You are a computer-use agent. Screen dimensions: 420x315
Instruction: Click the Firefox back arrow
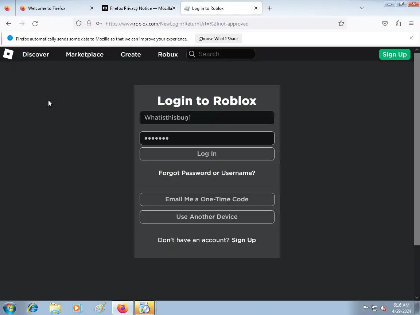9,24
